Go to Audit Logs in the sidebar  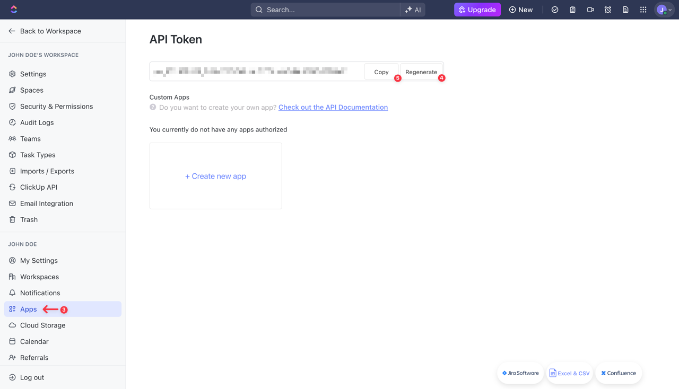click(x=37, y=122)
